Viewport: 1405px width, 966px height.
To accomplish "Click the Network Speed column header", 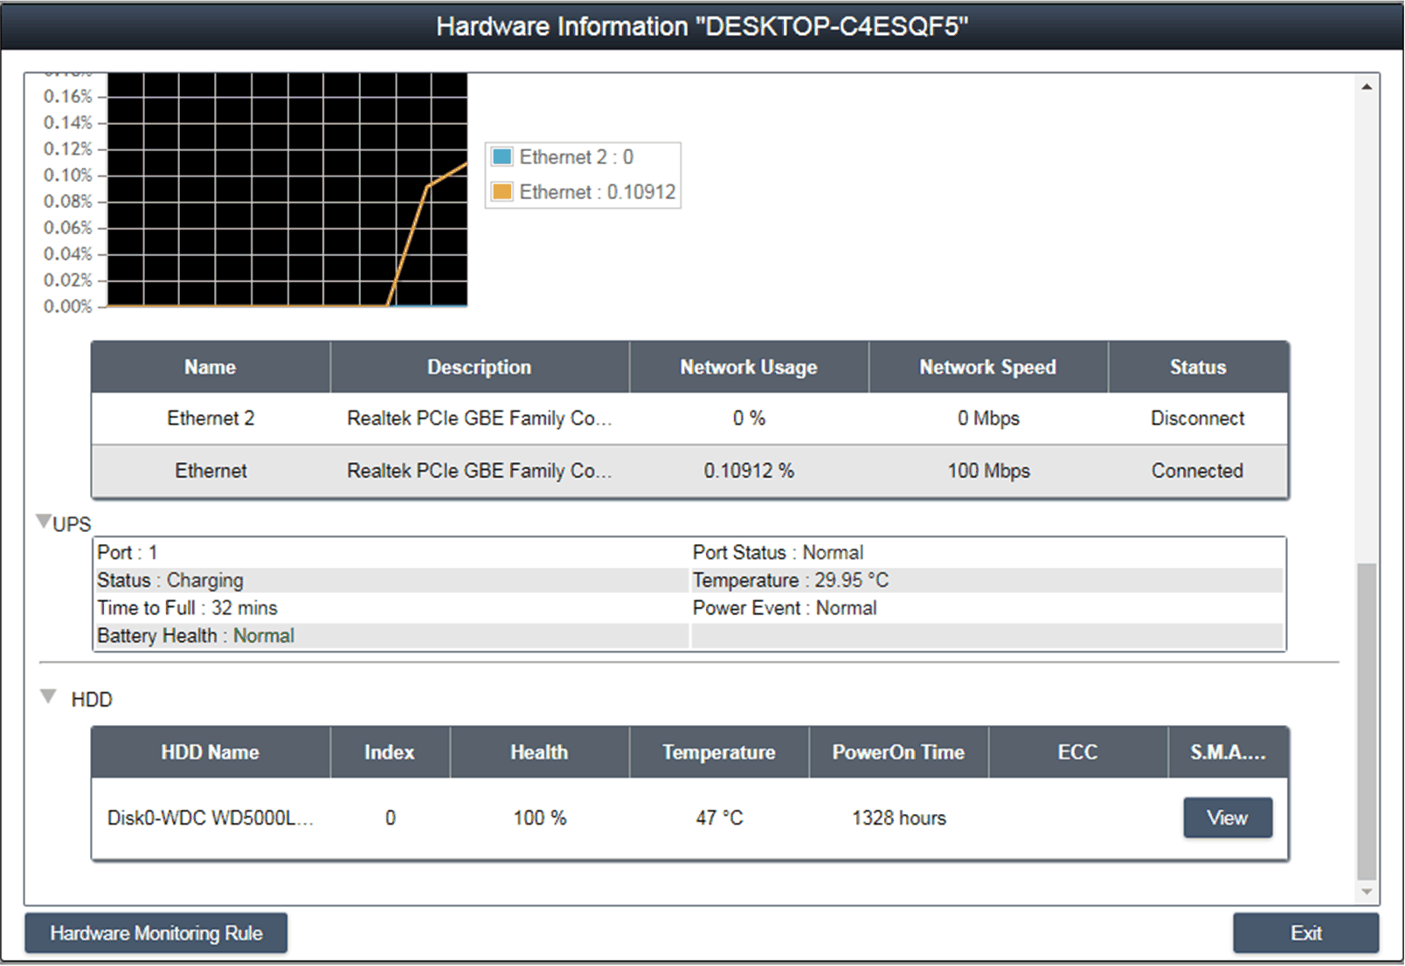I will click(x=987, y=368).
